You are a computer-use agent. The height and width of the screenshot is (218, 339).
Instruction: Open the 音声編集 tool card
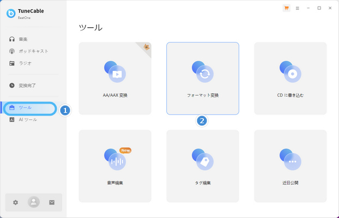[x=115, y=166]
